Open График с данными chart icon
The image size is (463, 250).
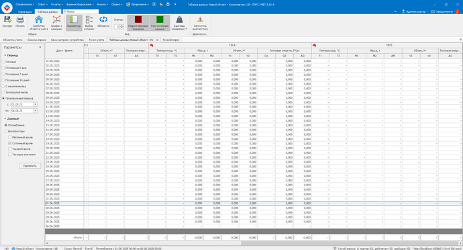coord(56,19)
